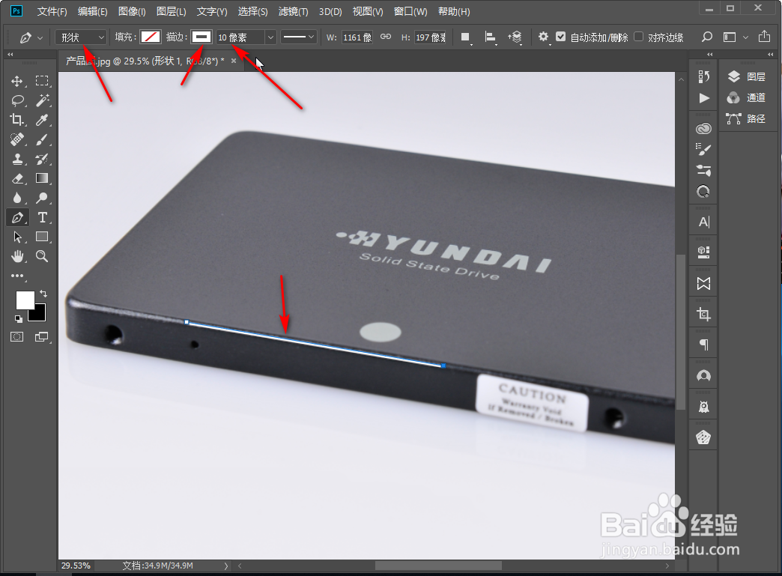Screen dimensions: 782x576
Task: Select the Dodge tool
Action: 42,198
